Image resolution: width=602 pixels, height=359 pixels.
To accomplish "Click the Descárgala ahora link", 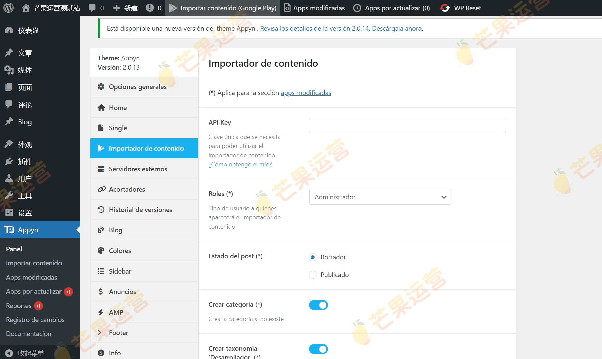I will pyautogui.click(x=397, y=28).
